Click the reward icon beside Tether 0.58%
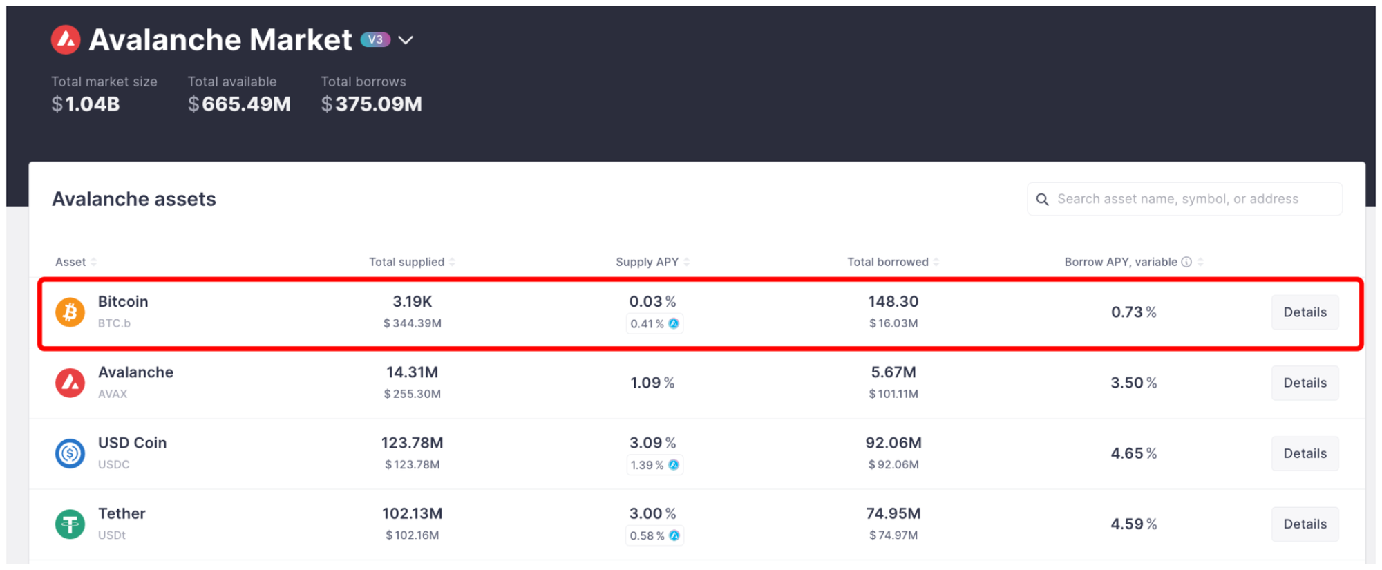This screenshot has width=1382, height=570. [674, 535]
